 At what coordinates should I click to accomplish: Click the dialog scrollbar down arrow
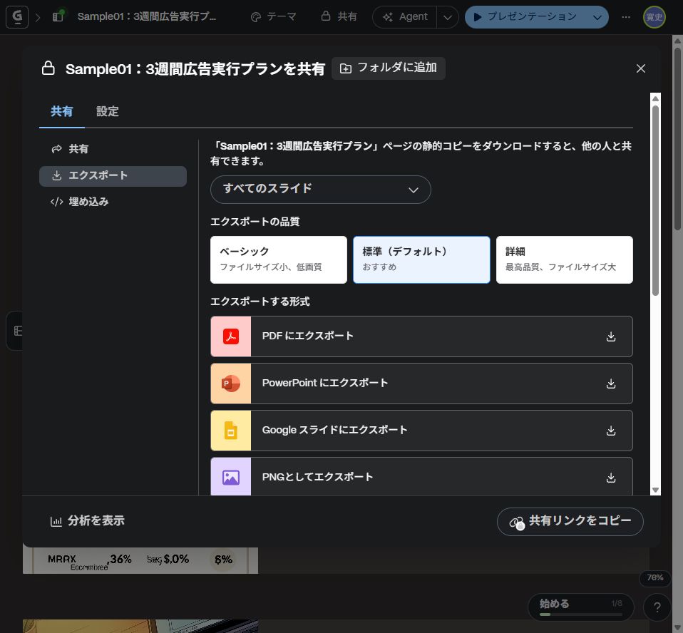[655, 490]
